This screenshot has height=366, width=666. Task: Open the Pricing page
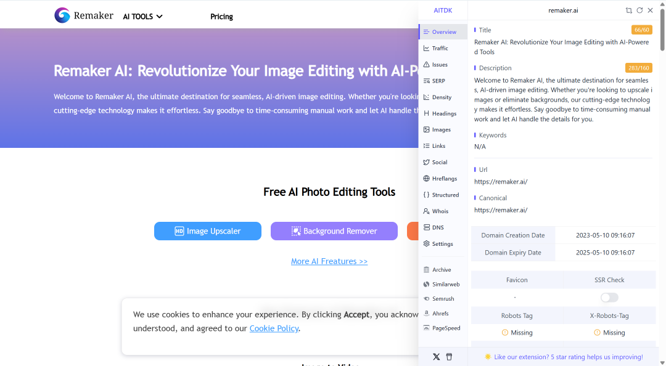[222, 17]
